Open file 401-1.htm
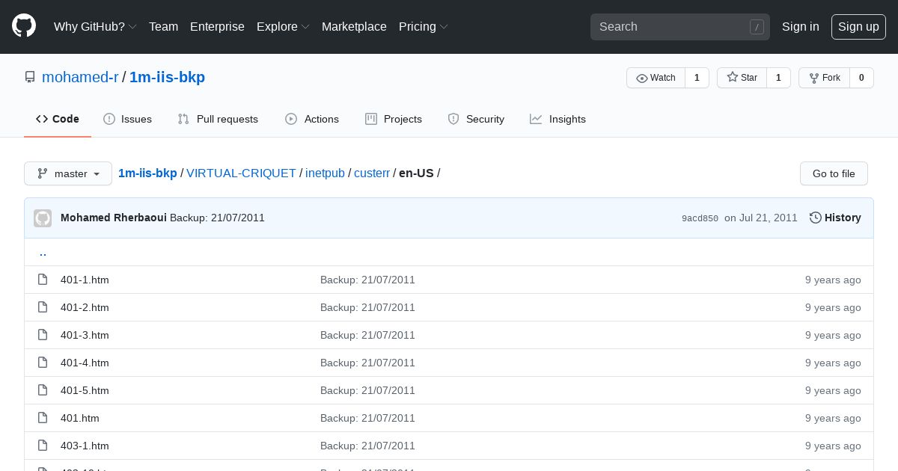The image size is (898, 471). coord(85,280)
